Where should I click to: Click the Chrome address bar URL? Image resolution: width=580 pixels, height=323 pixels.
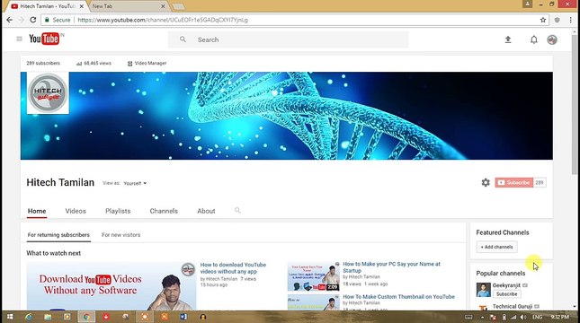pyautogui.click(x=163, y=20)
